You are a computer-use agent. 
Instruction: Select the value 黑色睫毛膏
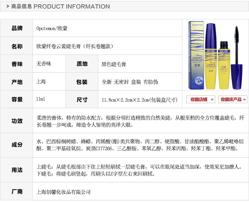click(114, 64)
